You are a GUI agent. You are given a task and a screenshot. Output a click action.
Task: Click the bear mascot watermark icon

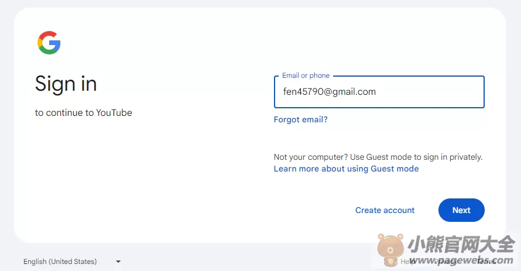391,249
